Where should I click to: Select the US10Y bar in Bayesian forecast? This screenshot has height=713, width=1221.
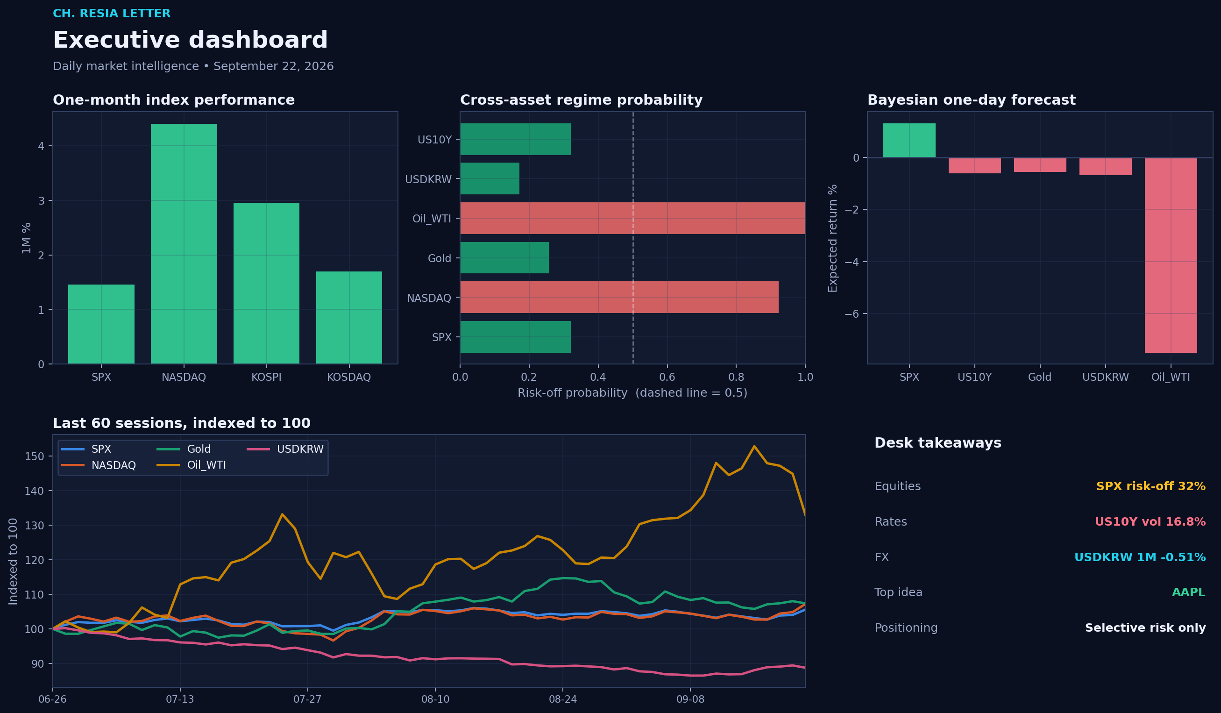(975, 166)
